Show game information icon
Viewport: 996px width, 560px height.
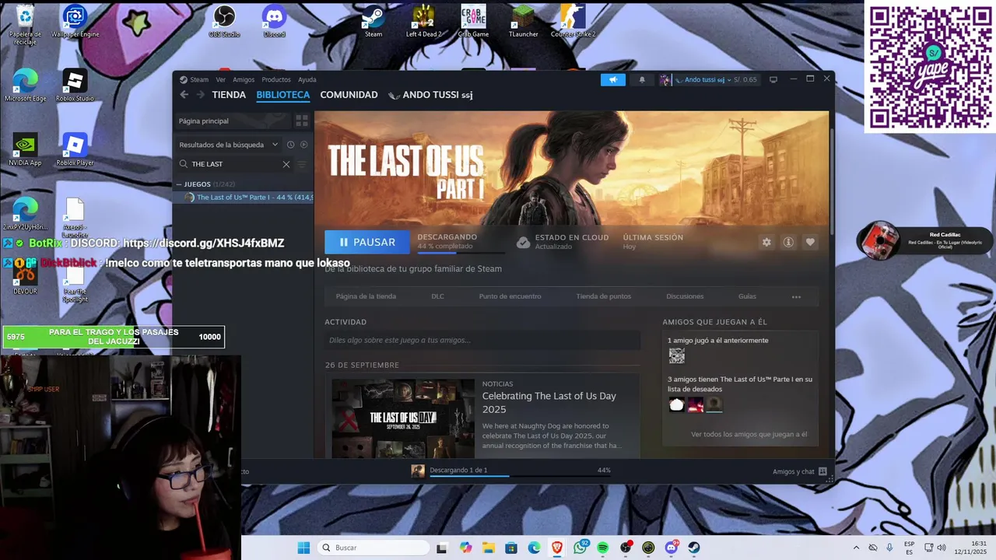pos(788,243)
